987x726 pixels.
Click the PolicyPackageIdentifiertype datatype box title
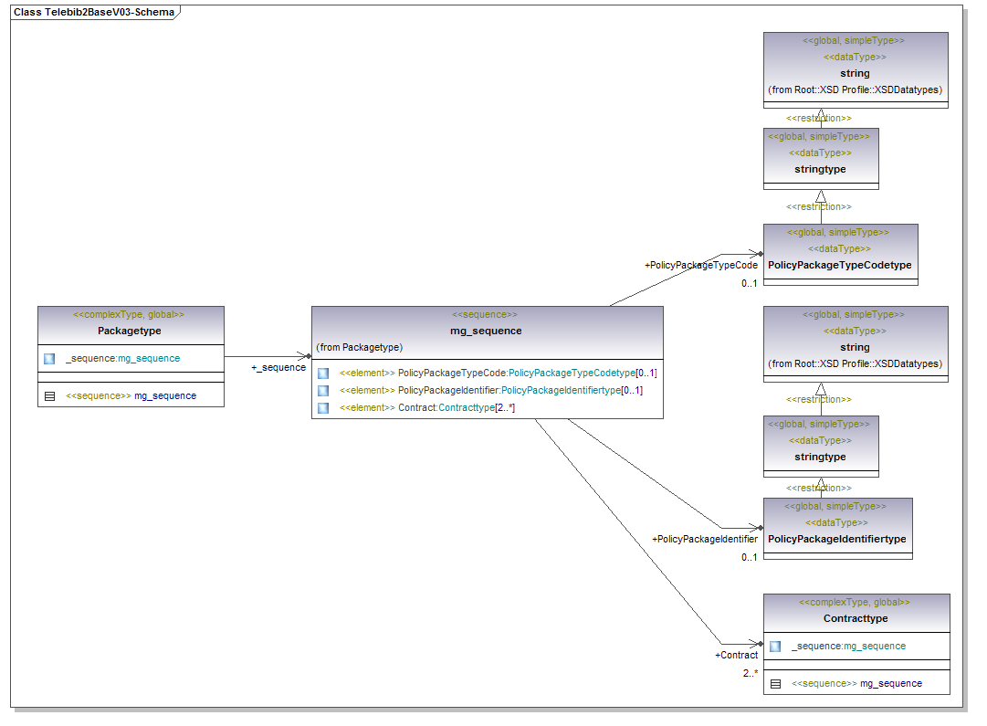[836, 540]
